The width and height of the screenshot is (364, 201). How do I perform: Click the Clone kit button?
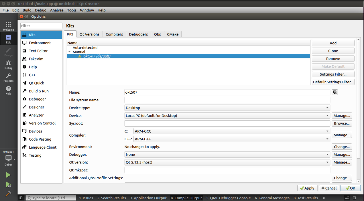coord(333,51)
